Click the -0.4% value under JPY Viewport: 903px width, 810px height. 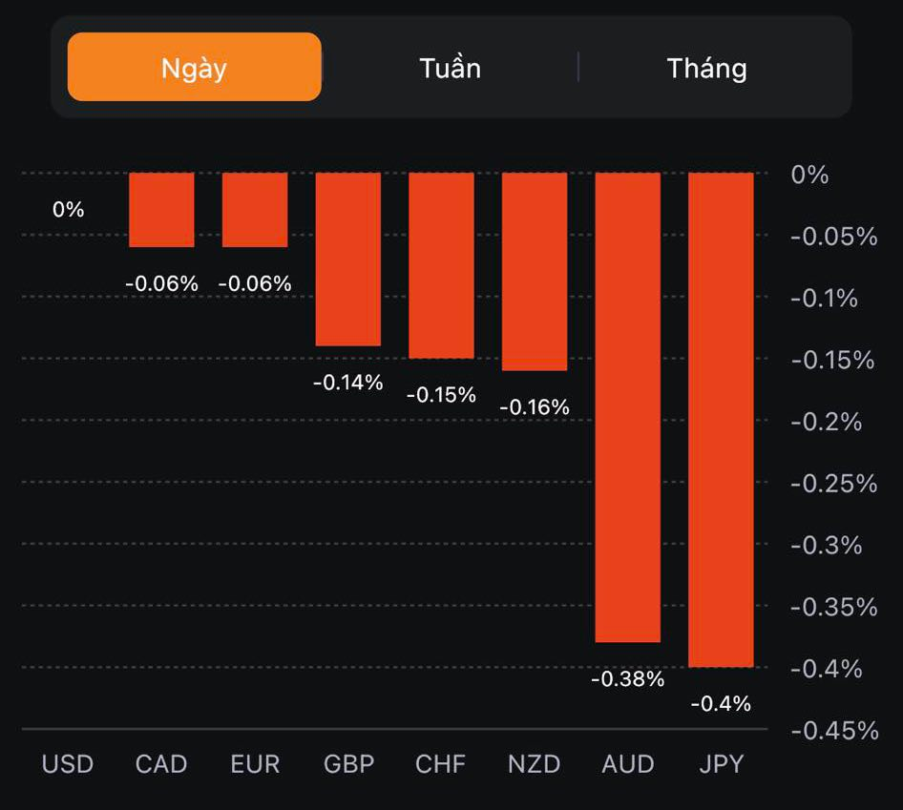721,704
